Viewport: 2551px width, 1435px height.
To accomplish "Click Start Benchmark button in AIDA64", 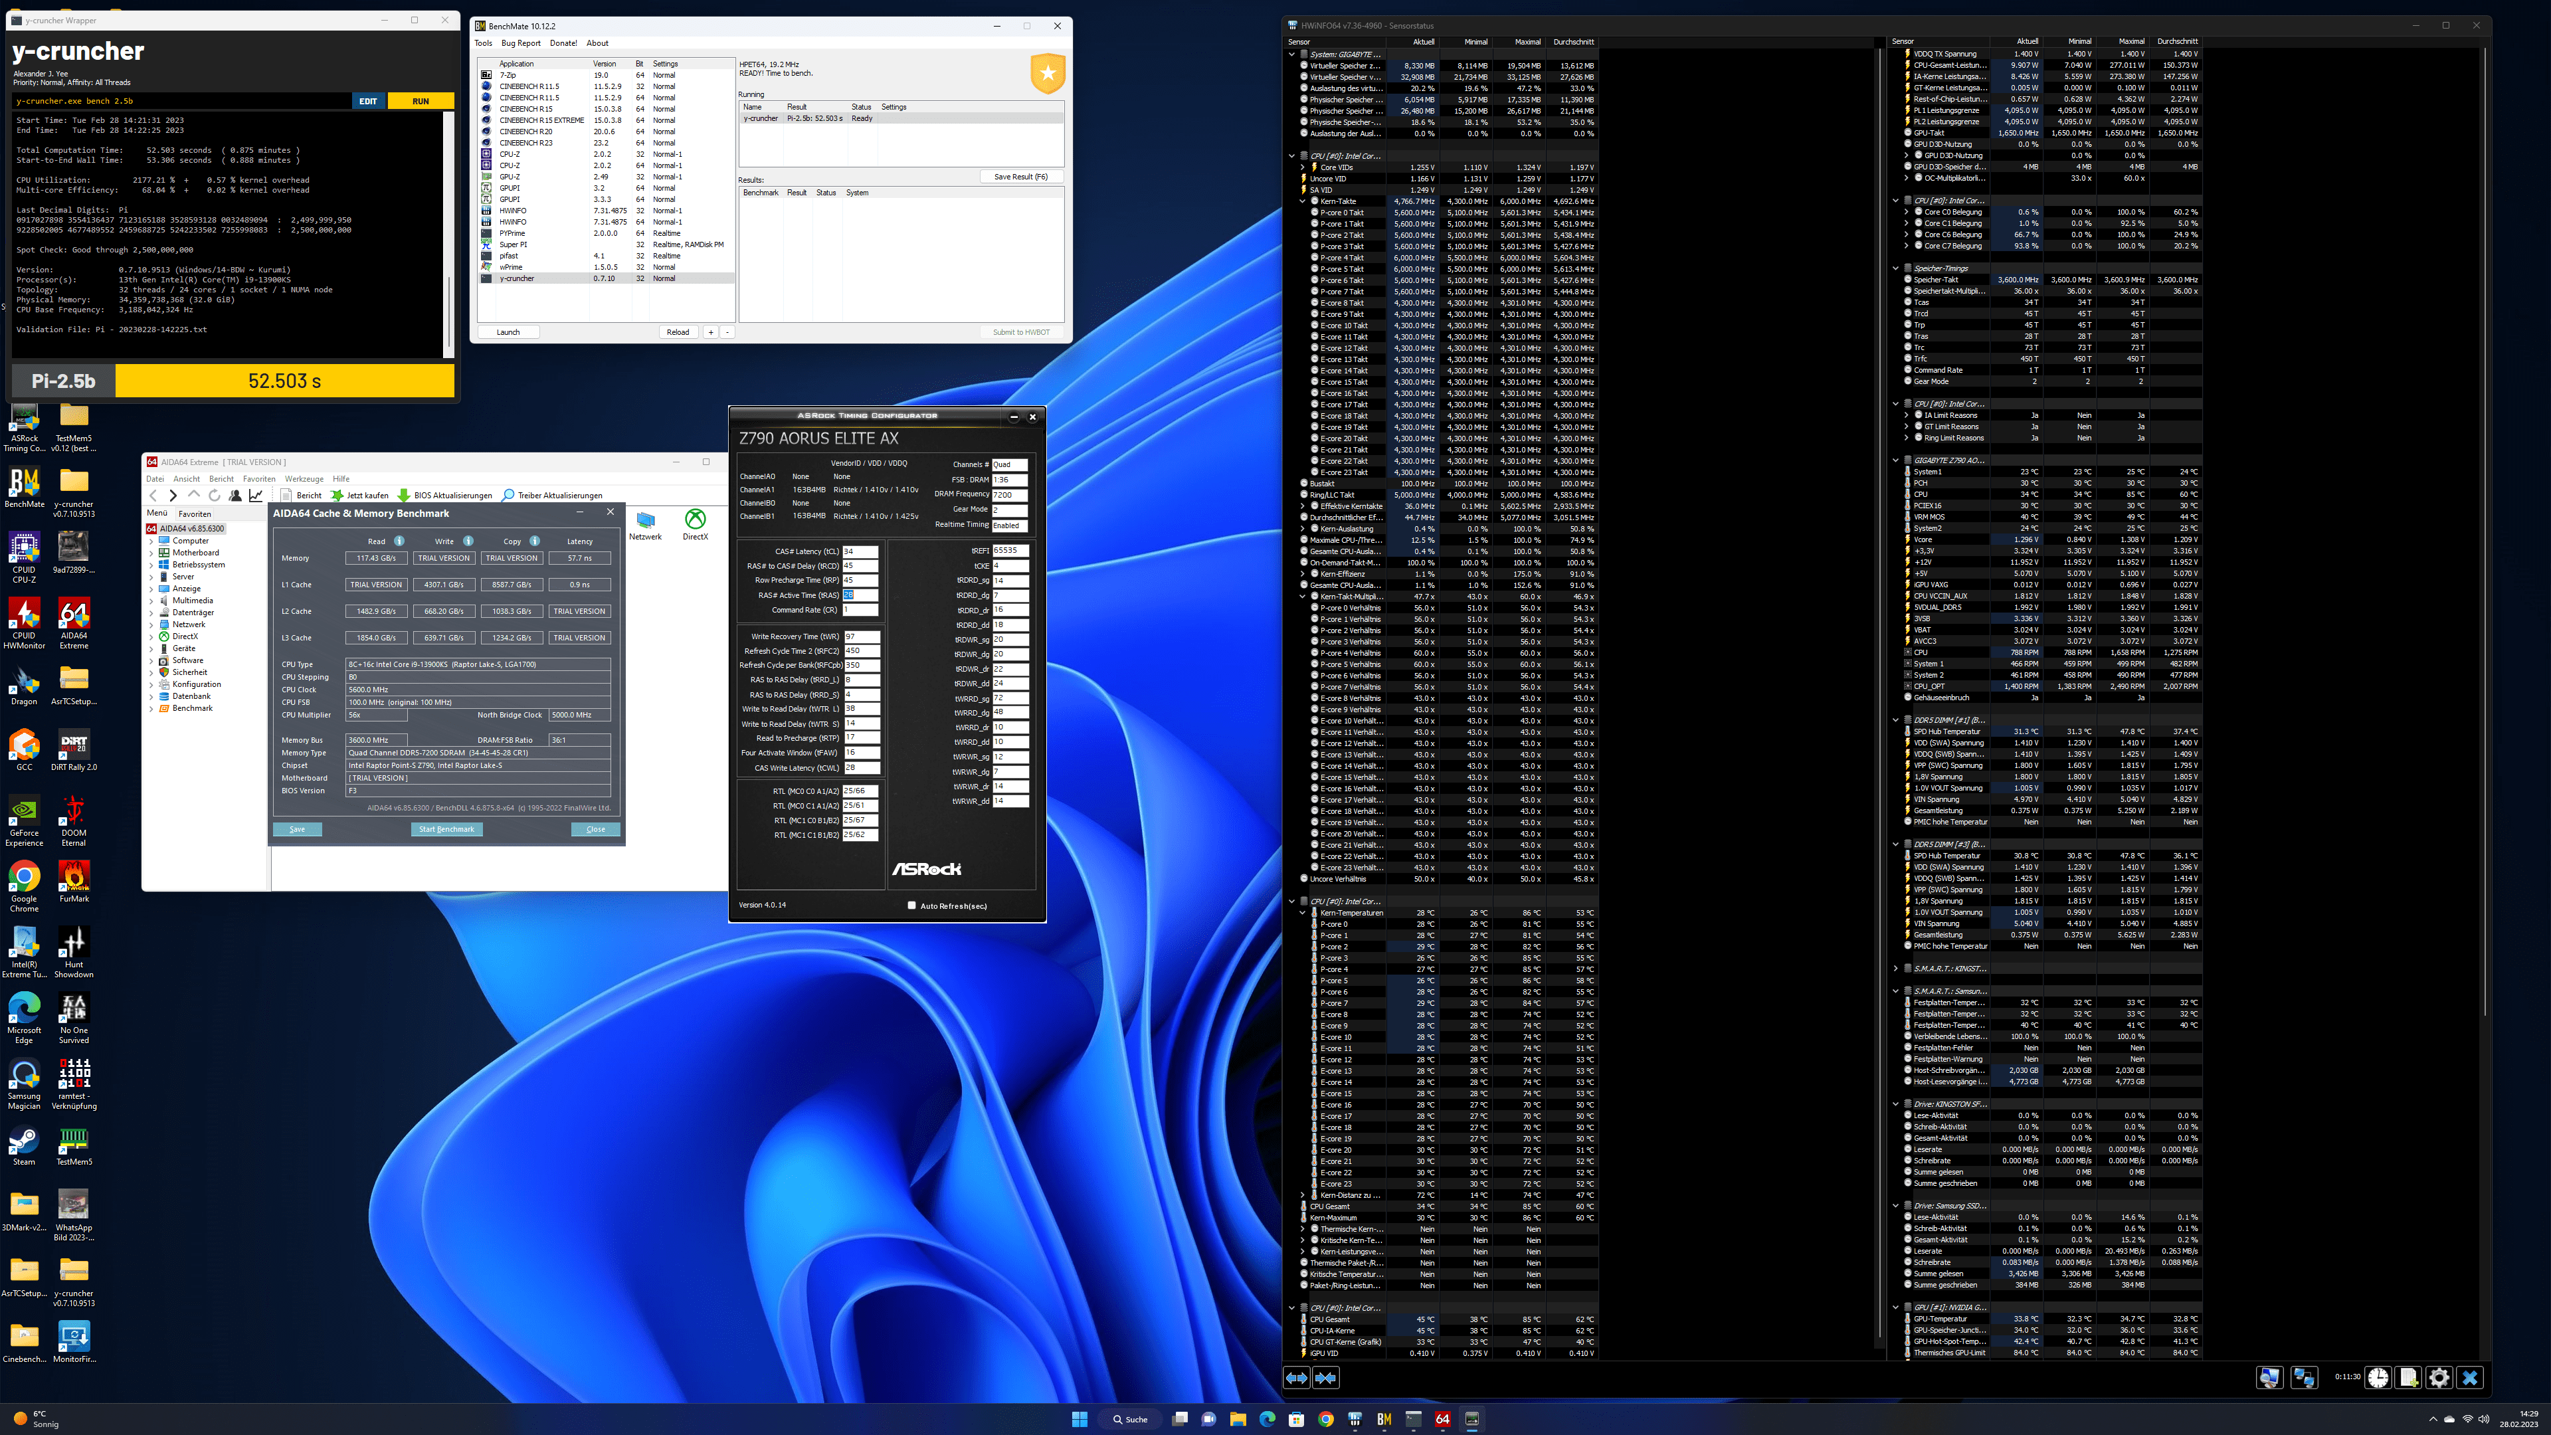I will tap(446, 829).
